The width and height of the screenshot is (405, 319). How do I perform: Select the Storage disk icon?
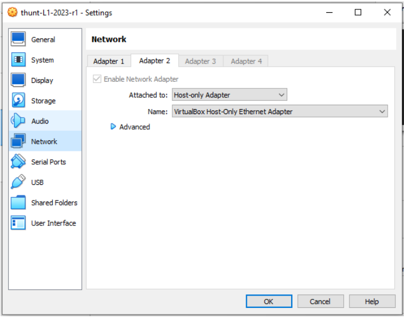18,100
